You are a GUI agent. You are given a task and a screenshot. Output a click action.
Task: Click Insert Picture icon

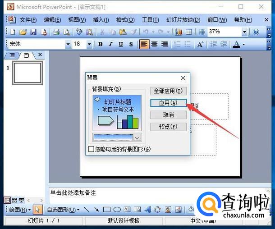pyautogui.click(x=178, y=210)
